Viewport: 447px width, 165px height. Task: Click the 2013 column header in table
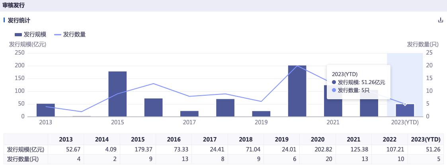(x=66, y=139)
